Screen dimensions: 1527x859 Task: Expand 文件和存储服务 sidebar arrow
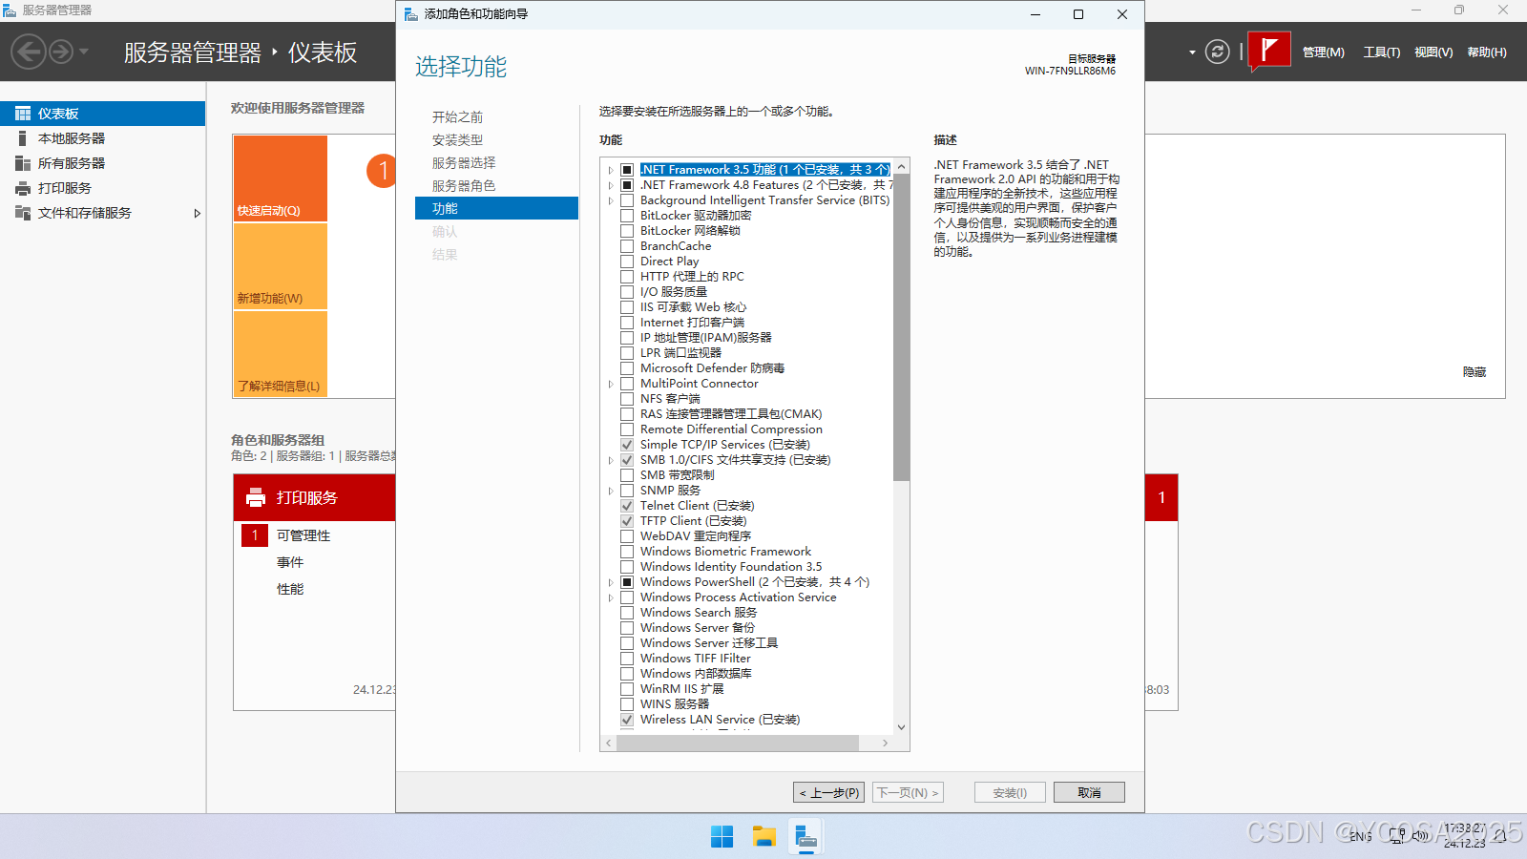(x=197, y=213)
